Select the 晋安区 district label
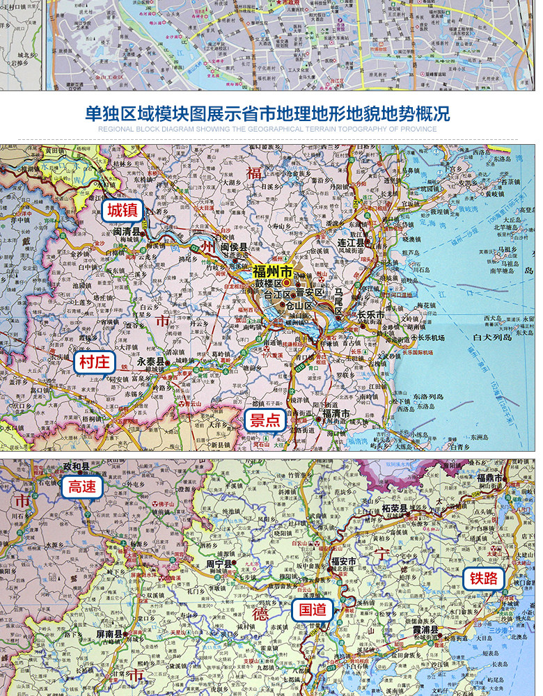This screenshot has height=696, width=543. pos(310,293)
